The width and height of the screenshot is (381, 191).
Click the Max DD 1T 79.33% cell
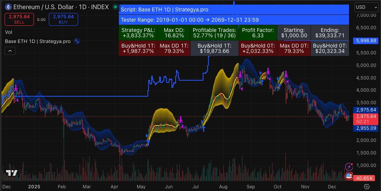pos(174,48)
